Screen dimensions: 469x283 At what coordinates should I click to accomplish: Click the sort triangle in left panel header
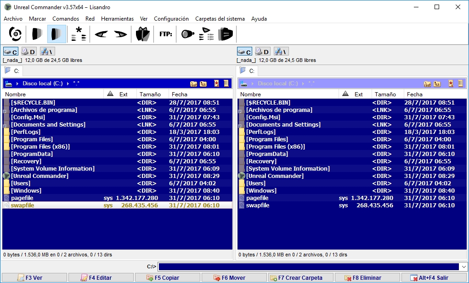110,94
